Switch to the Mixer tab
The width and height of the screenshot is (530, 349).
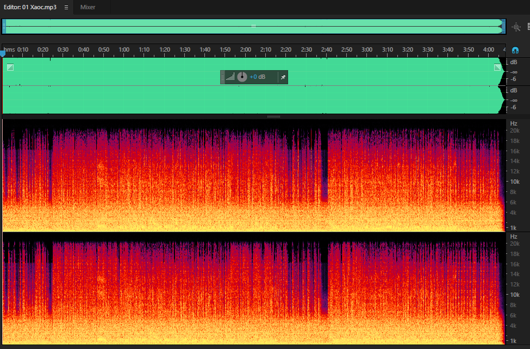tap(88, 7)
